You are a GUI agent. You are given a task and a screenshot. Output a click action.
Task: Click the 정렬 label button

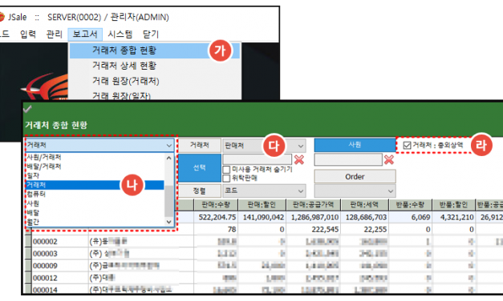[200, 191]
